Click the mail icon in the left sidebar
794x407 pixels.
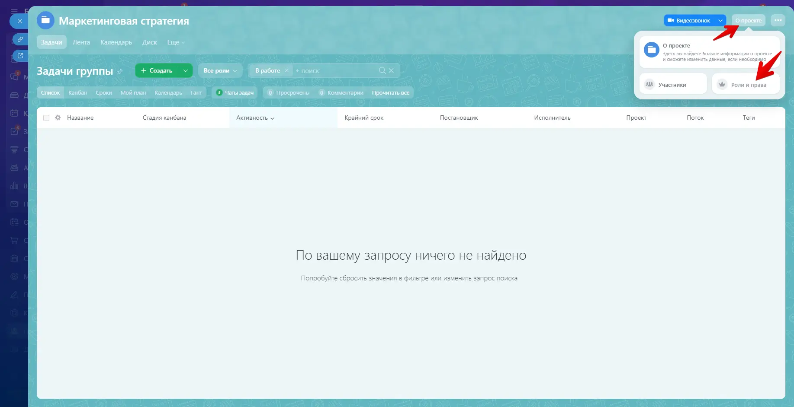pyautogui.click(x=14, y=203)
